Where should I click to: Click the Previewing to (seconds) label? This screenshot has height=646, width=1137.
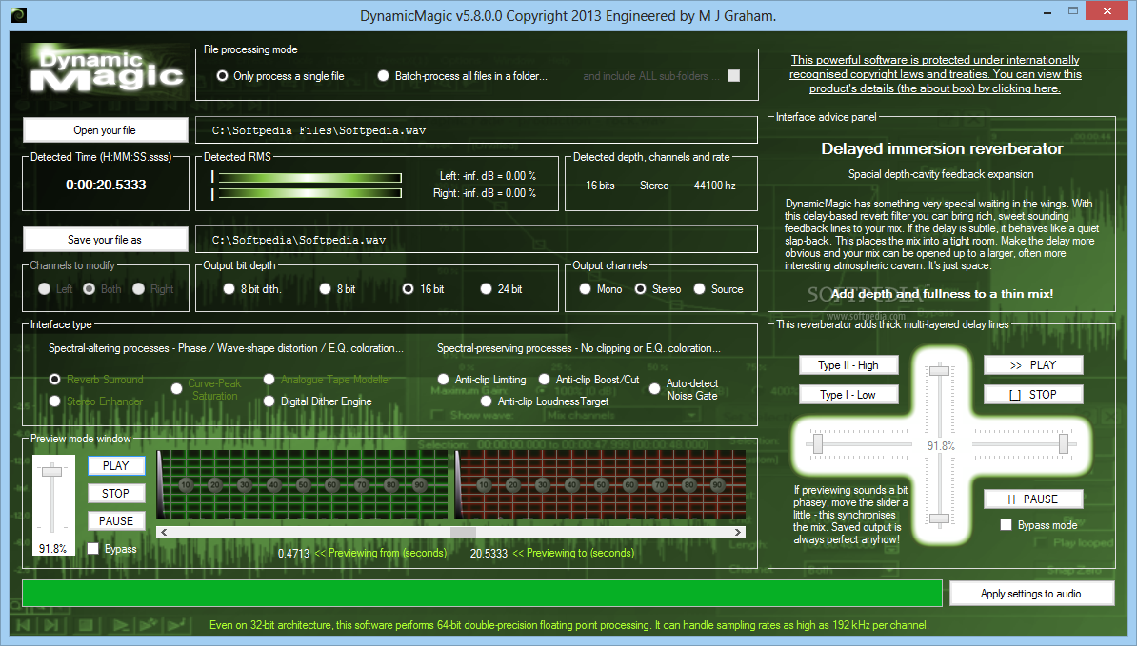click(573, 553)
